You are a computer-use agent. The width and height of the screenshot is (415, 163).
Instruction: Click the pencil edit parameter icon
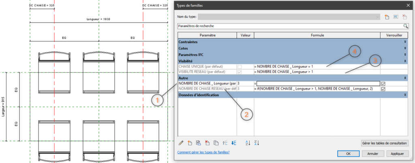point(181,142)
